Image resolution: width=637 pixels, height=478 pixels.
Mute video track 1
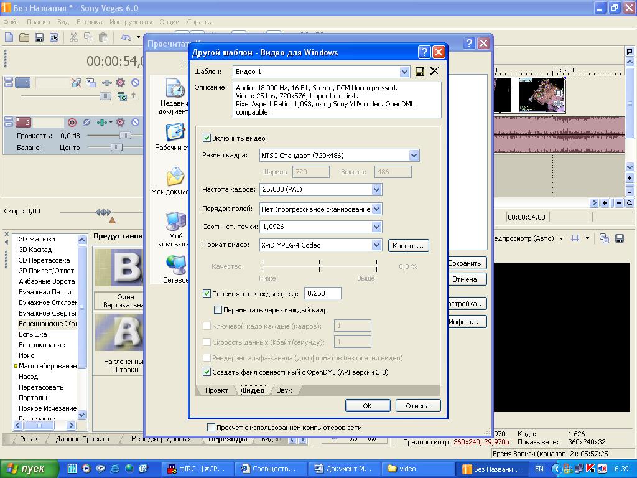pyautogui.click(x=135, y=83)
